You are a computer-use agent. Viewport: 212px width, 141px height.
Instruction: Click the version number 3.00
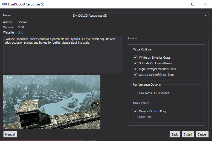click(x=21, y=27)
